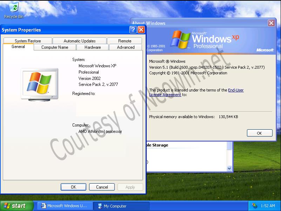The width and height of the screenshot is (281, 211).
Task: Click the 'Copyright © 1981-2001 Microsoft Corporation' line
Action: [188, 73]
